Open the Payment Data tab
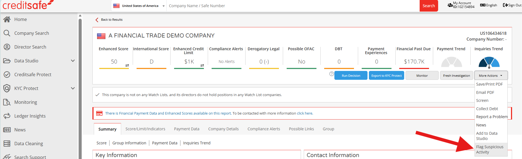The height and width of the screenshot is (159, 522). [187, 129]
